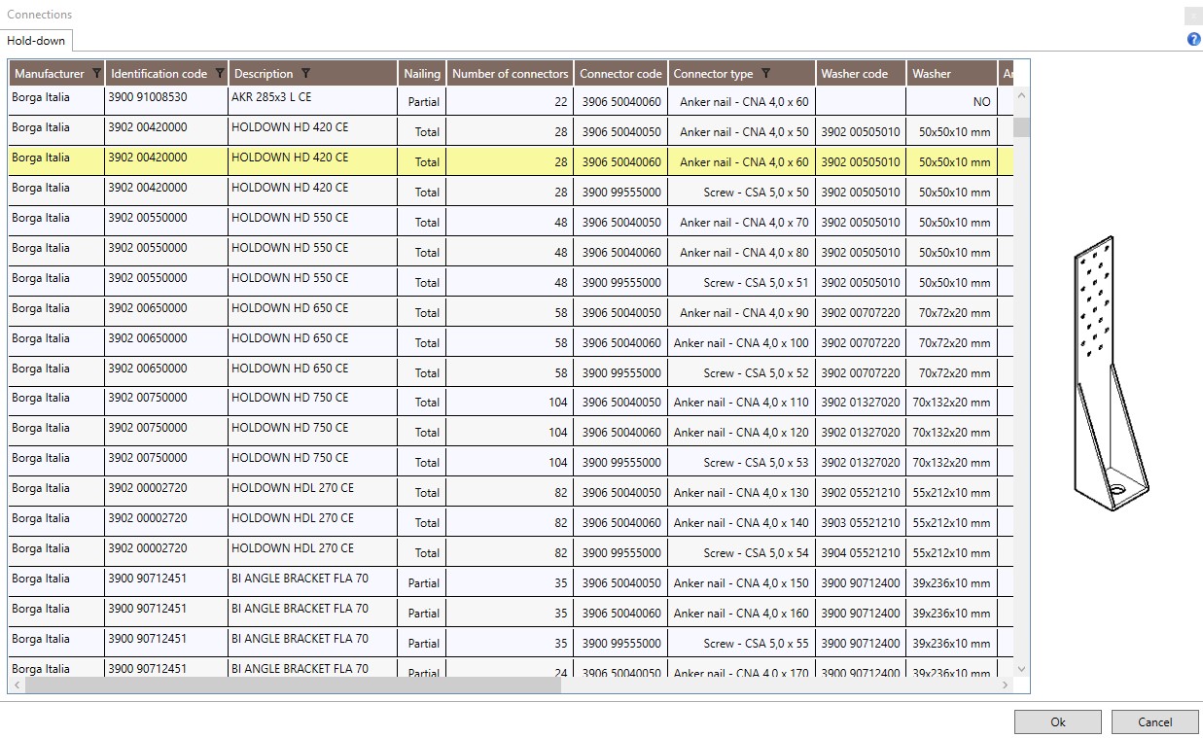1203x738 pixels.
Task: Select the Anker nail - CNA 4,0 x 100 cell
Action: coord(742,342)
